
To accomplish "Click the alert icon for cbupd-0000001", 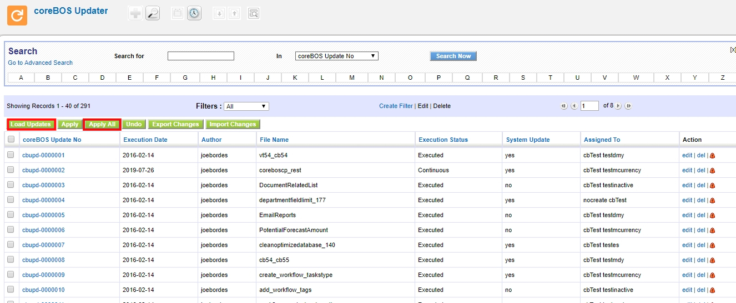I will tap(713, 156).
